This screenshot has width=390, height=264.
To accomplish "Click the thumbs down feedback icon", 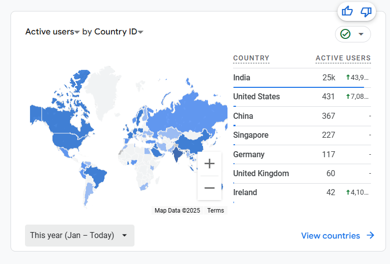I will coord(366,11).
